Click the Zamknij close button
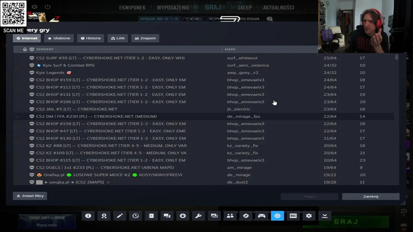The width and height of the screenshot is (413, 232). (x=371, y=197)
